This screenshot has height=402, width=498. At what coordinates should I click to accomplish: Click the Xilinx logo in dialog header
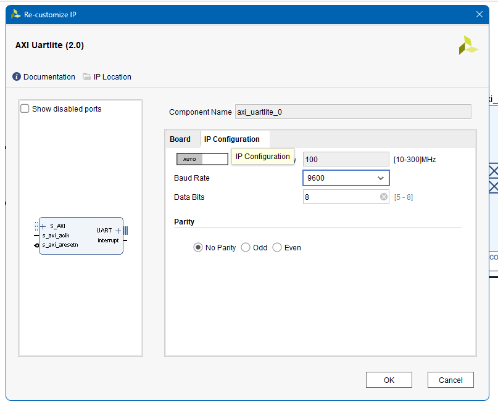pyautogui.click(x=468, y=46)
